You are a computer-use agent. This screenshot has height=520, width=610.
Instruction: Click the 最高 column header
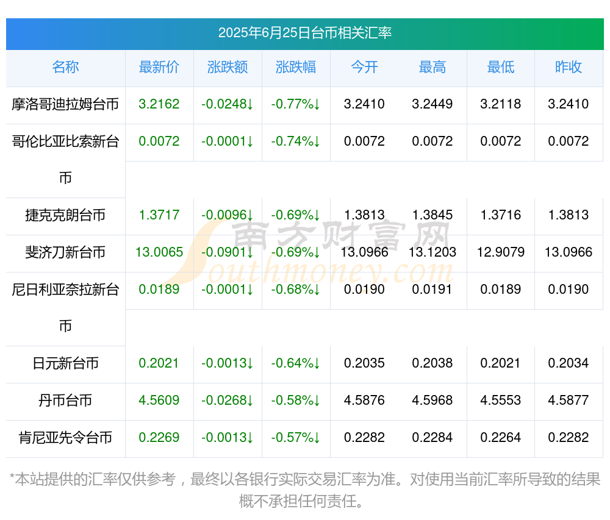click(432, 67)
